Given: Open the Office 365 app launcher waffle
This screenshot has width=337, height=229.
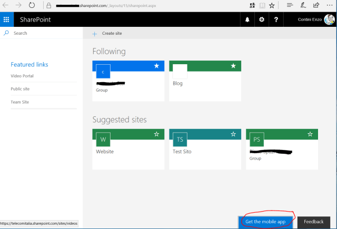Looking at the screenshot, I should [x=6, y=19].
